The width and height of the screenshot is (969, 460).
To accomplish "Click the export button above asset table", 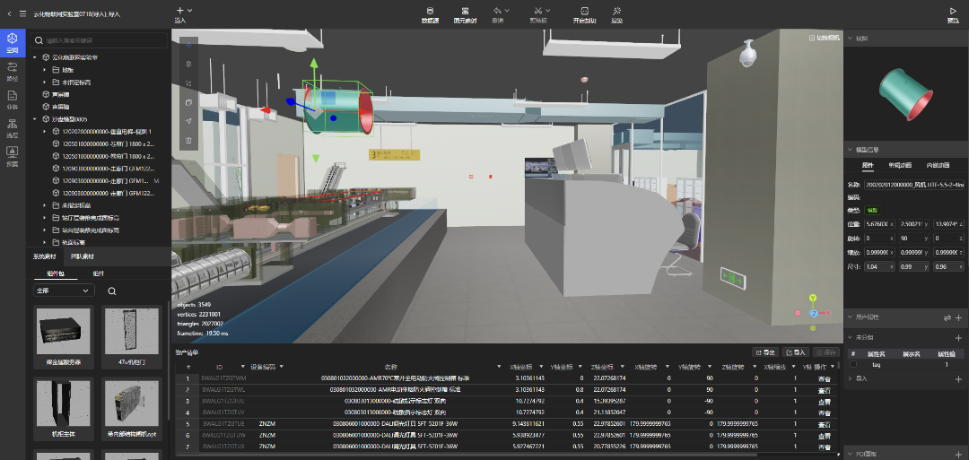I will click(x=765, y=352).
